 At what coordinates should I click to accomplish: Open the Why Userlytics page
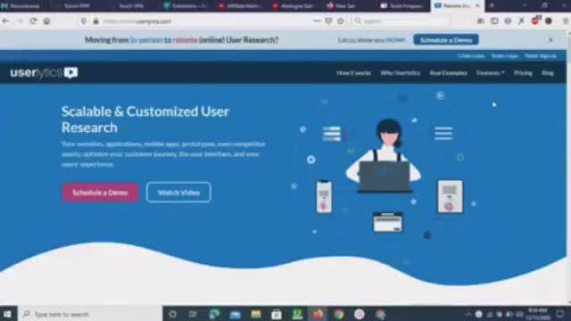point(401,73)
